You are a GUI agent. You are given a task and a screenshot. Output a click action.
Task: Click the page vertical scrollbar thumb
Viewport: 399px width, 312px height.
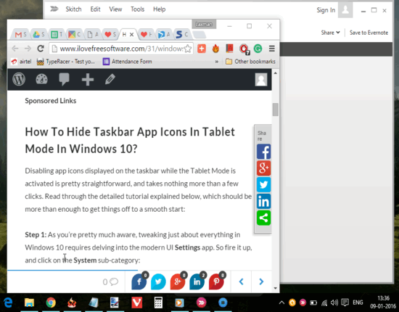click(276, 110)
